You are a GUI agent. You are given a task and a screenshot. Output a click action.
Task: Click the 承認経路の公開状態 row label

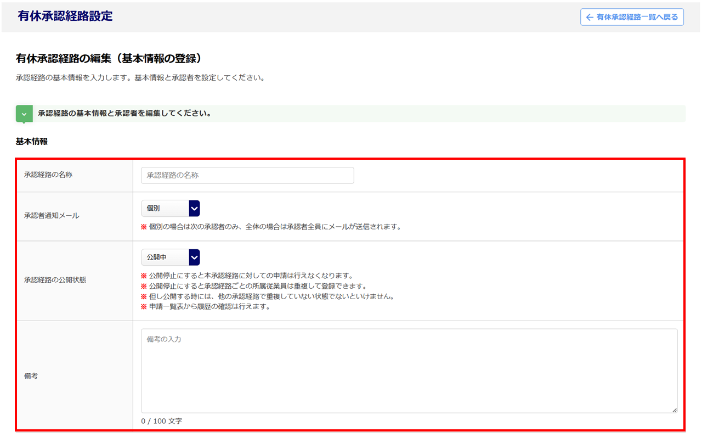click(x=55, y=280)
